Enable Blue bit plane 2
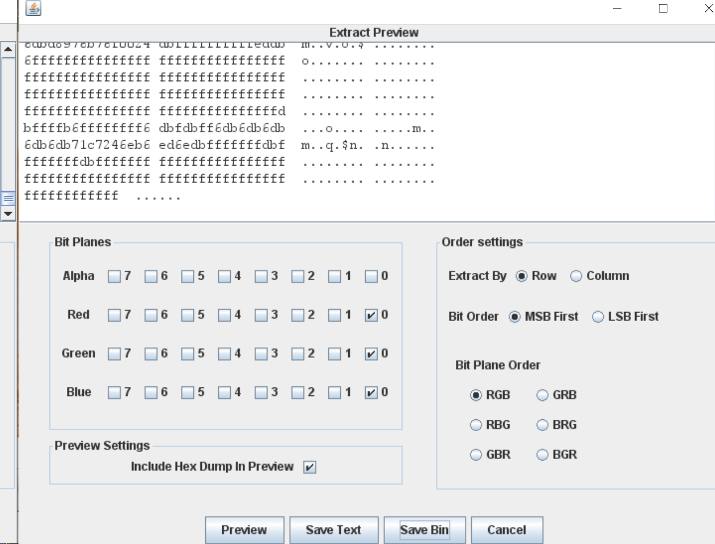The width and height of the screenshot is (715, 544). 298,393
